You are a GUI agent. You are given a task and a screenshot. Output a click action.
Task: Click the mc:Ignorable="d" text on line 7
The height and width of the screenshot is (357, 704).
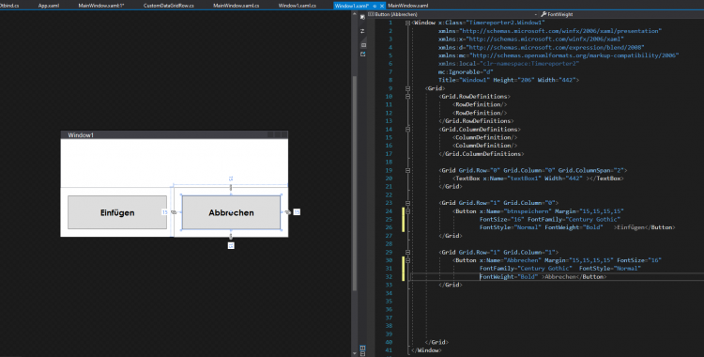click(466, 72)
